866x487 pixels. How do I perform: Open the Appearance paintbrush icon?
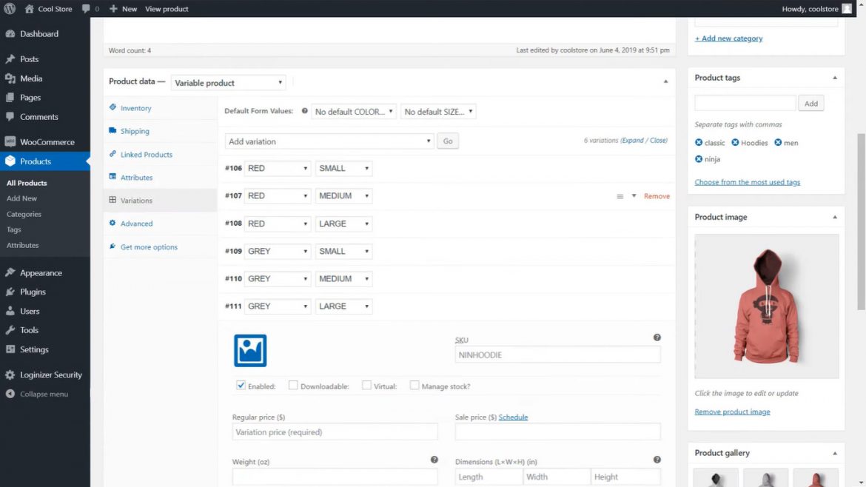coord(12,272)
